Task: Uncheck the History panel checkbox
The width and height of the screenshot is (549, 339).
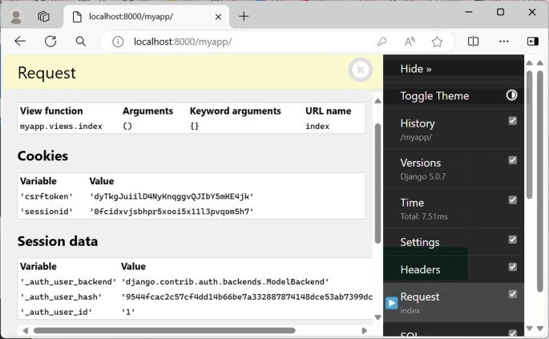Action: (x=513, y=121)
